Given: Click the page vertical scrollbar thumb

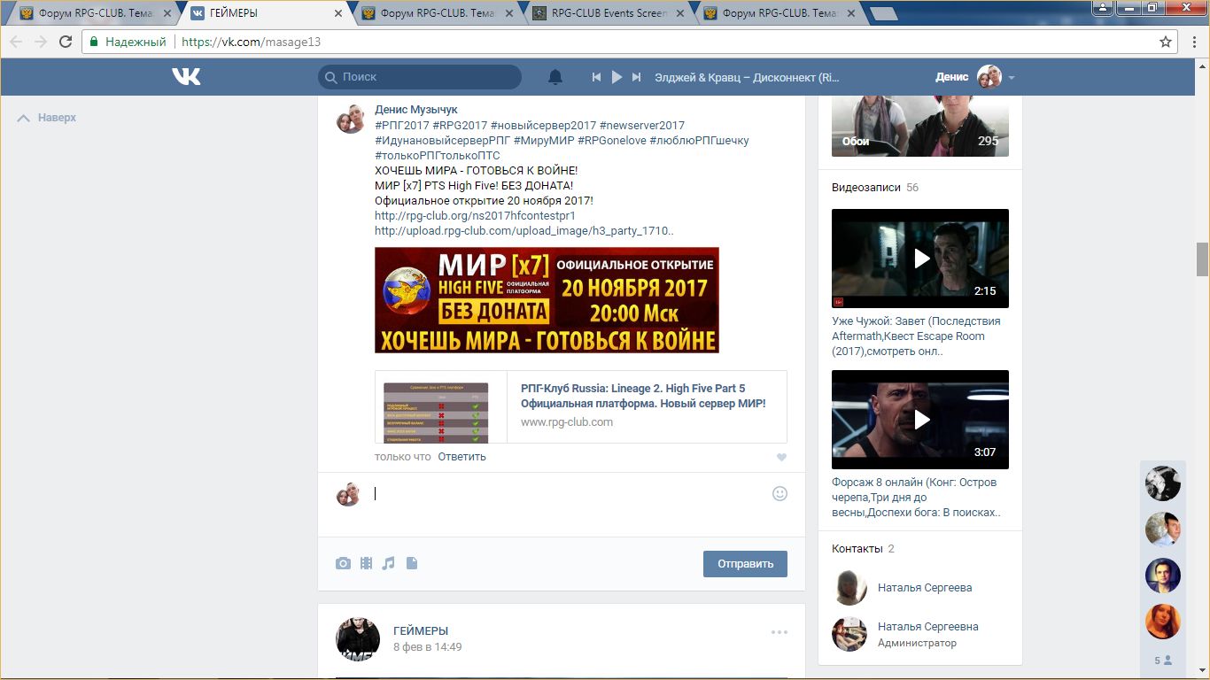Looking at the screenshot, I should pos(1202,259).
